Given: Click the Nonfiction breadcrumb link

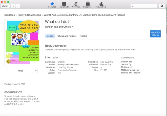Looking at the screenshot, I should (x=10, y=15).
